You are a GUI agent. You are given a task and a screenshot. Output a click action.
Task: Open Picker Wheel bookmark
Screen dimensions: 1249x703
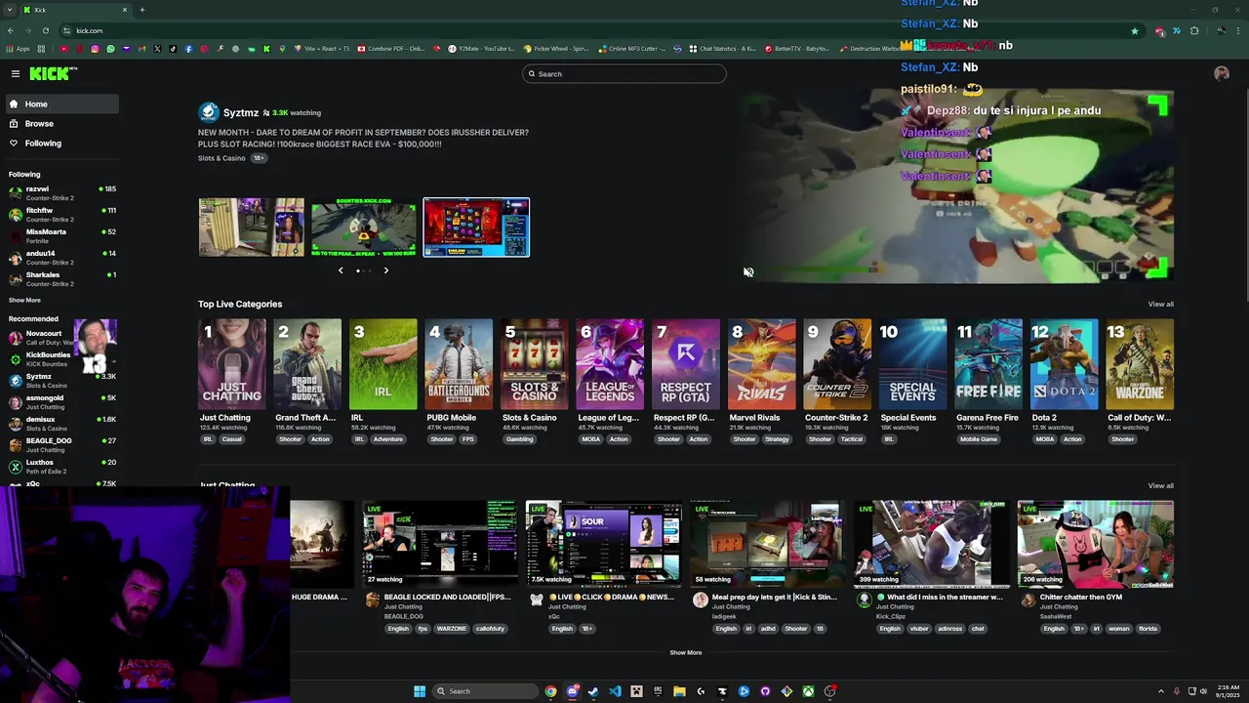click(556, 49)
